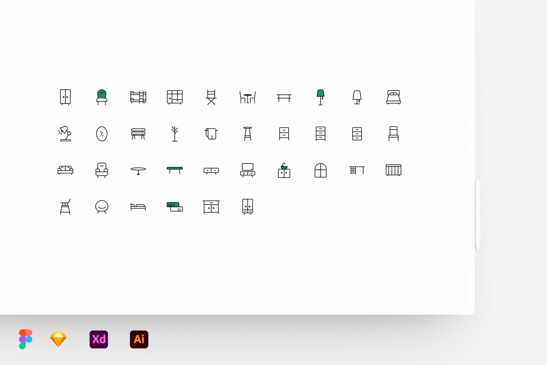Pick the bunk bed with ladder icon

[138, 97]
